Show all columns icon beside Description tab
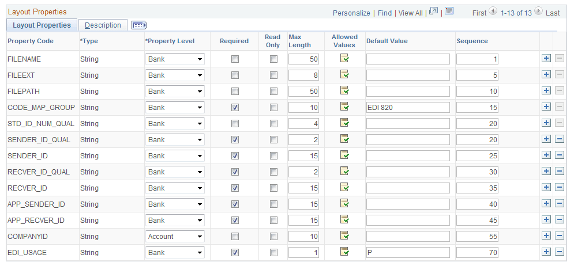Image resolution: width=574 pixels, height=266 pixels. [139, 25]
